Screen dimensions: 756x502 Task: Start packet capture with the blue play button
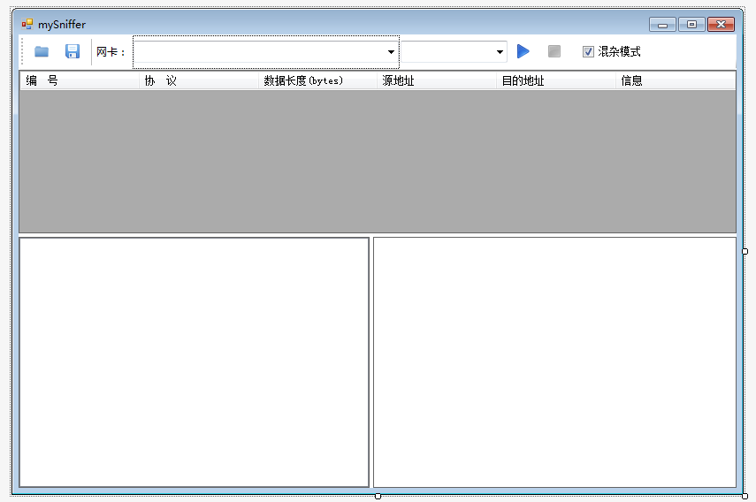523,51
